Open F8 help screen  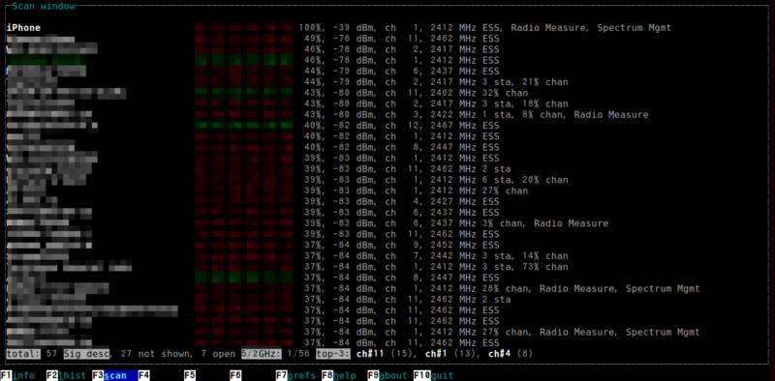click(338, 375)
